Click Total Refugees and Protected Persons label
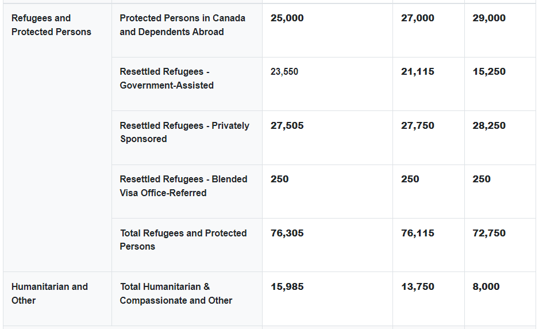 coord(183,240)
